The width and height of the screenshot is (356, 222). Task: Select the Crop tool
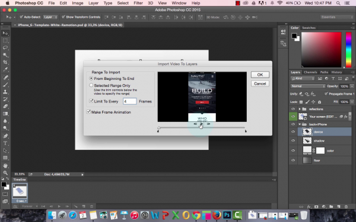click(x=5, y=62)
